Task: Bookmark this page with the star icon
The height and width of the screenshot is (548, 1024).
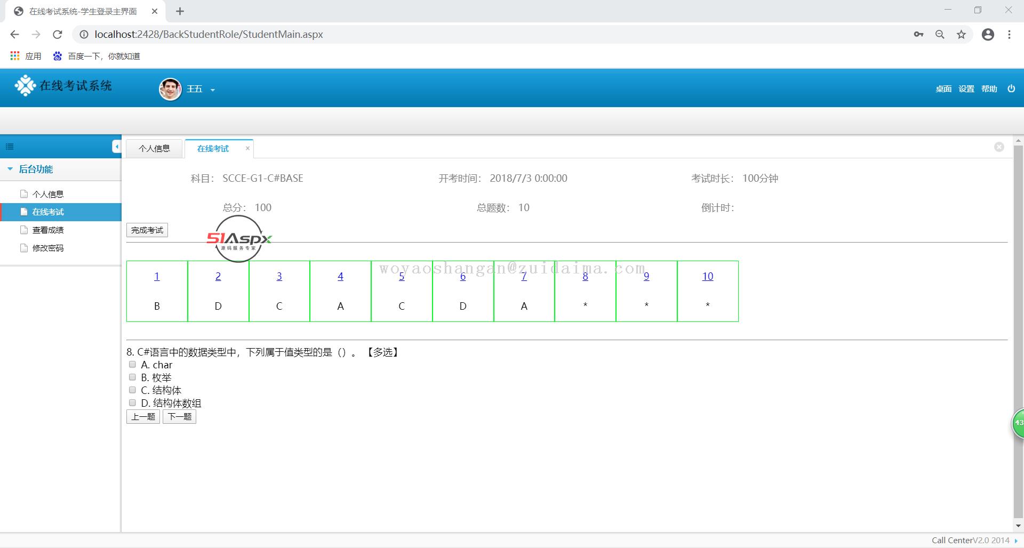Action: (961, 34)
